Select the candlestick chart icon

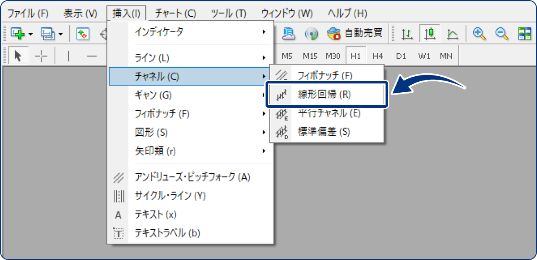[429, 34]
